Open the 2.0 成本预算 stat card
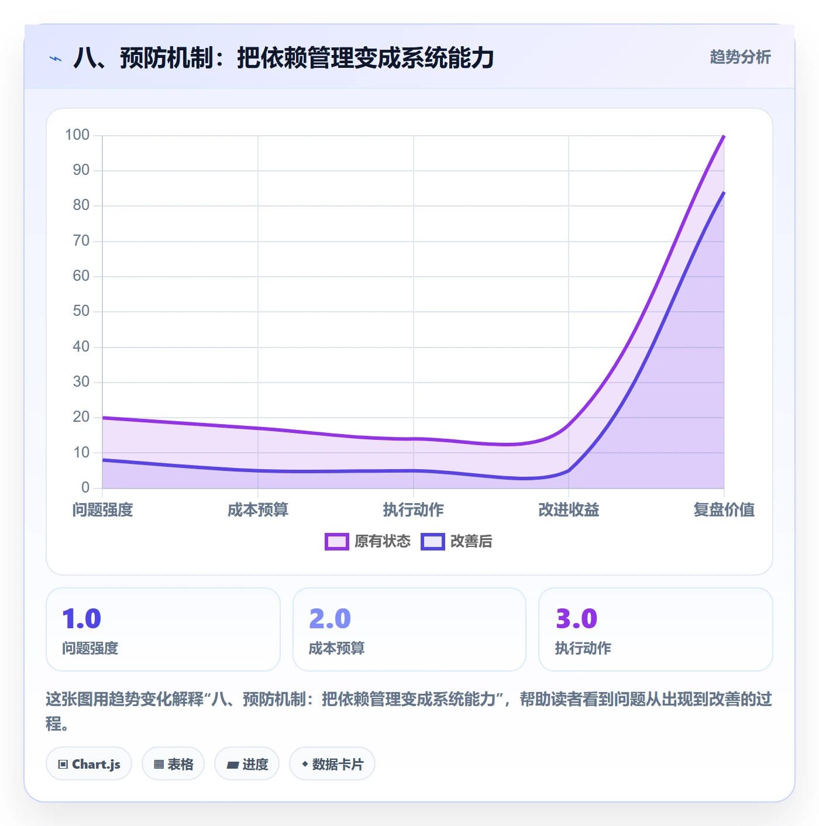 point(409,629)
